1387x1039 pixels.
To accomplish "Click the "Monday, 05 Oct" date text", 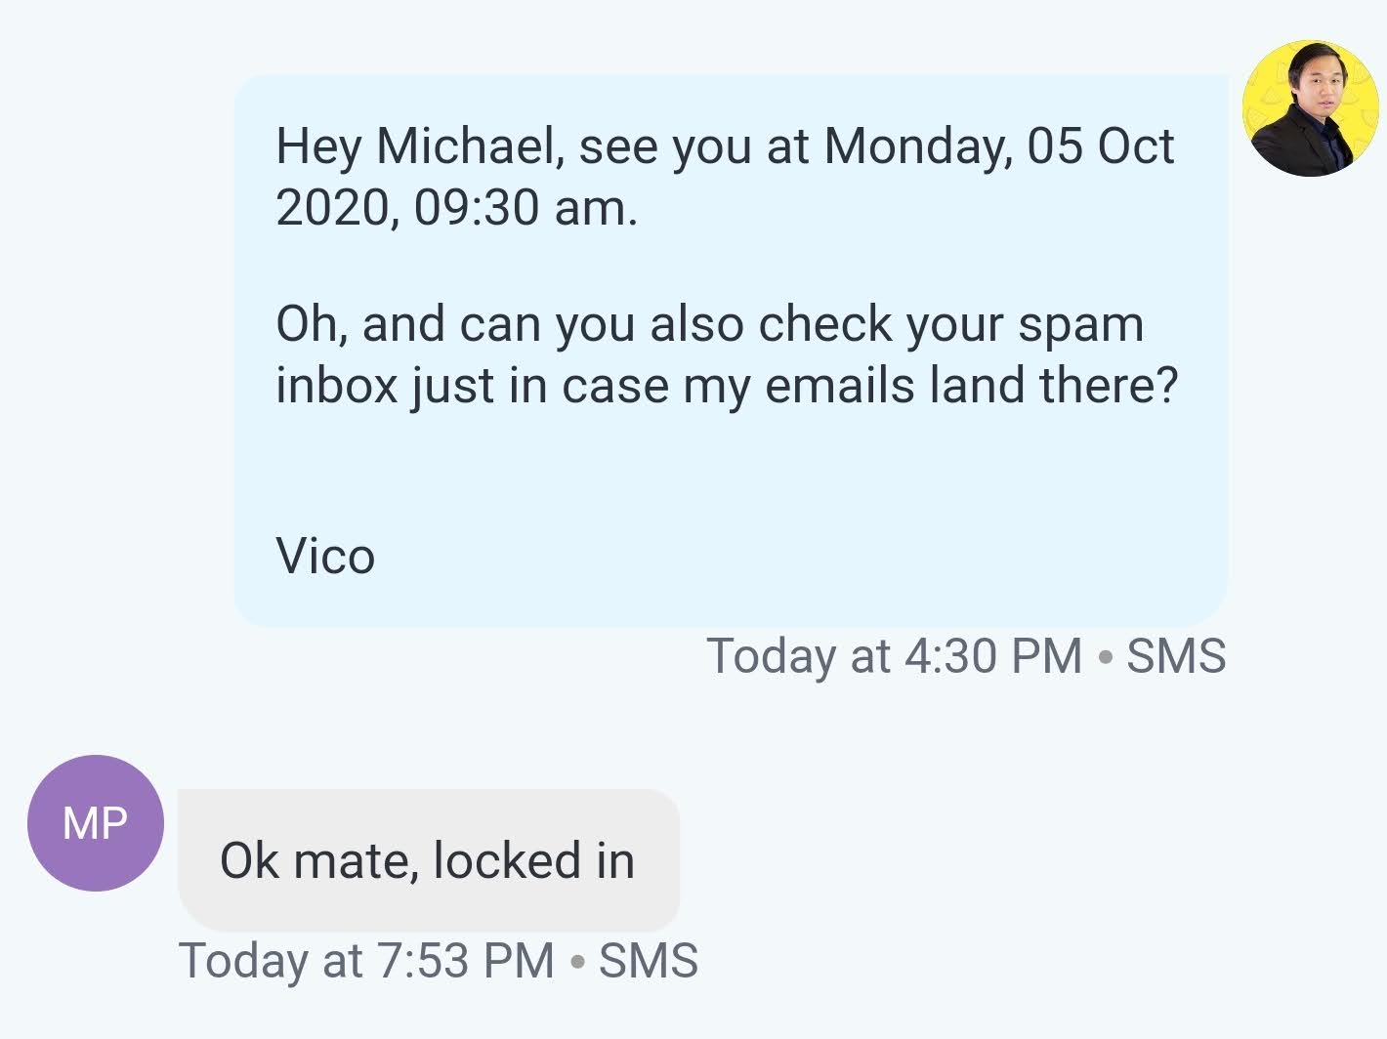I will tap(998, 146).
